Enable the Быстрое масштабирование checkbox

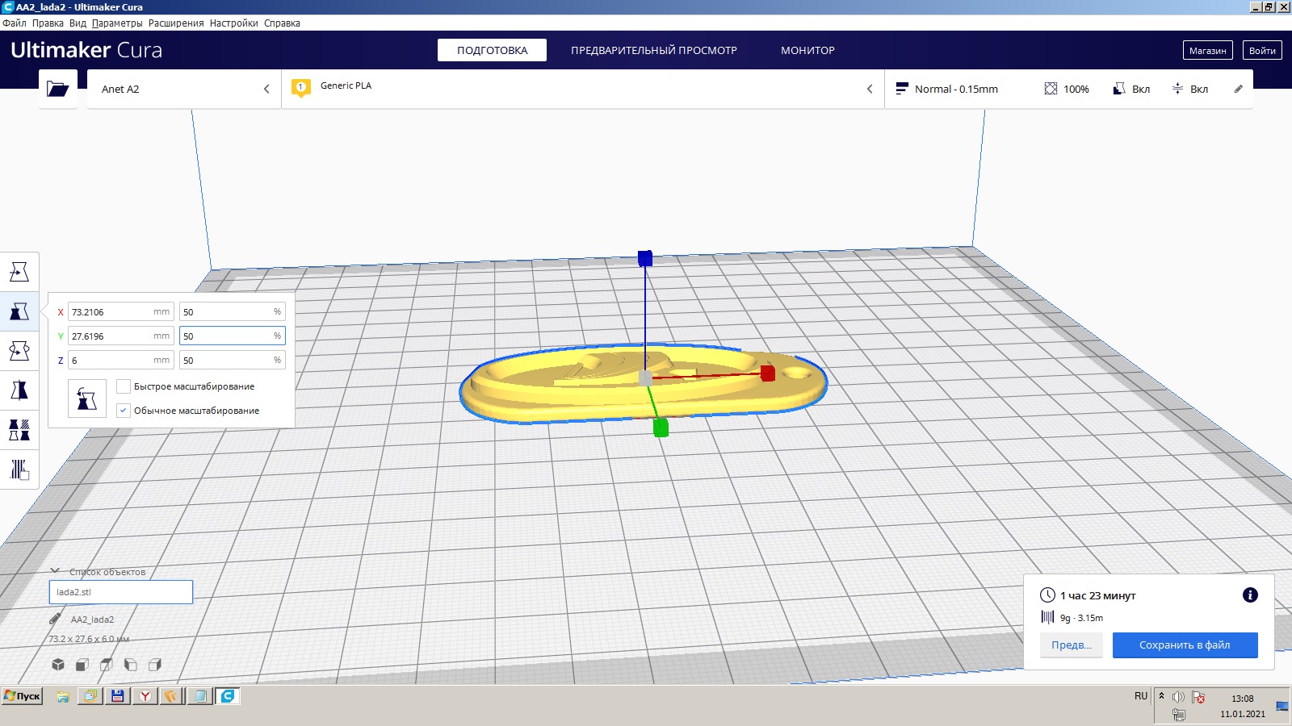tap(124, 386)
